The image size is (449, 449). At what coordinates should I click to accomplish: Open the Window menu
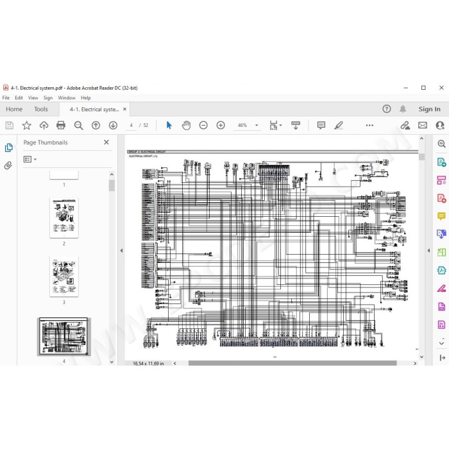[x=67, y=97]
